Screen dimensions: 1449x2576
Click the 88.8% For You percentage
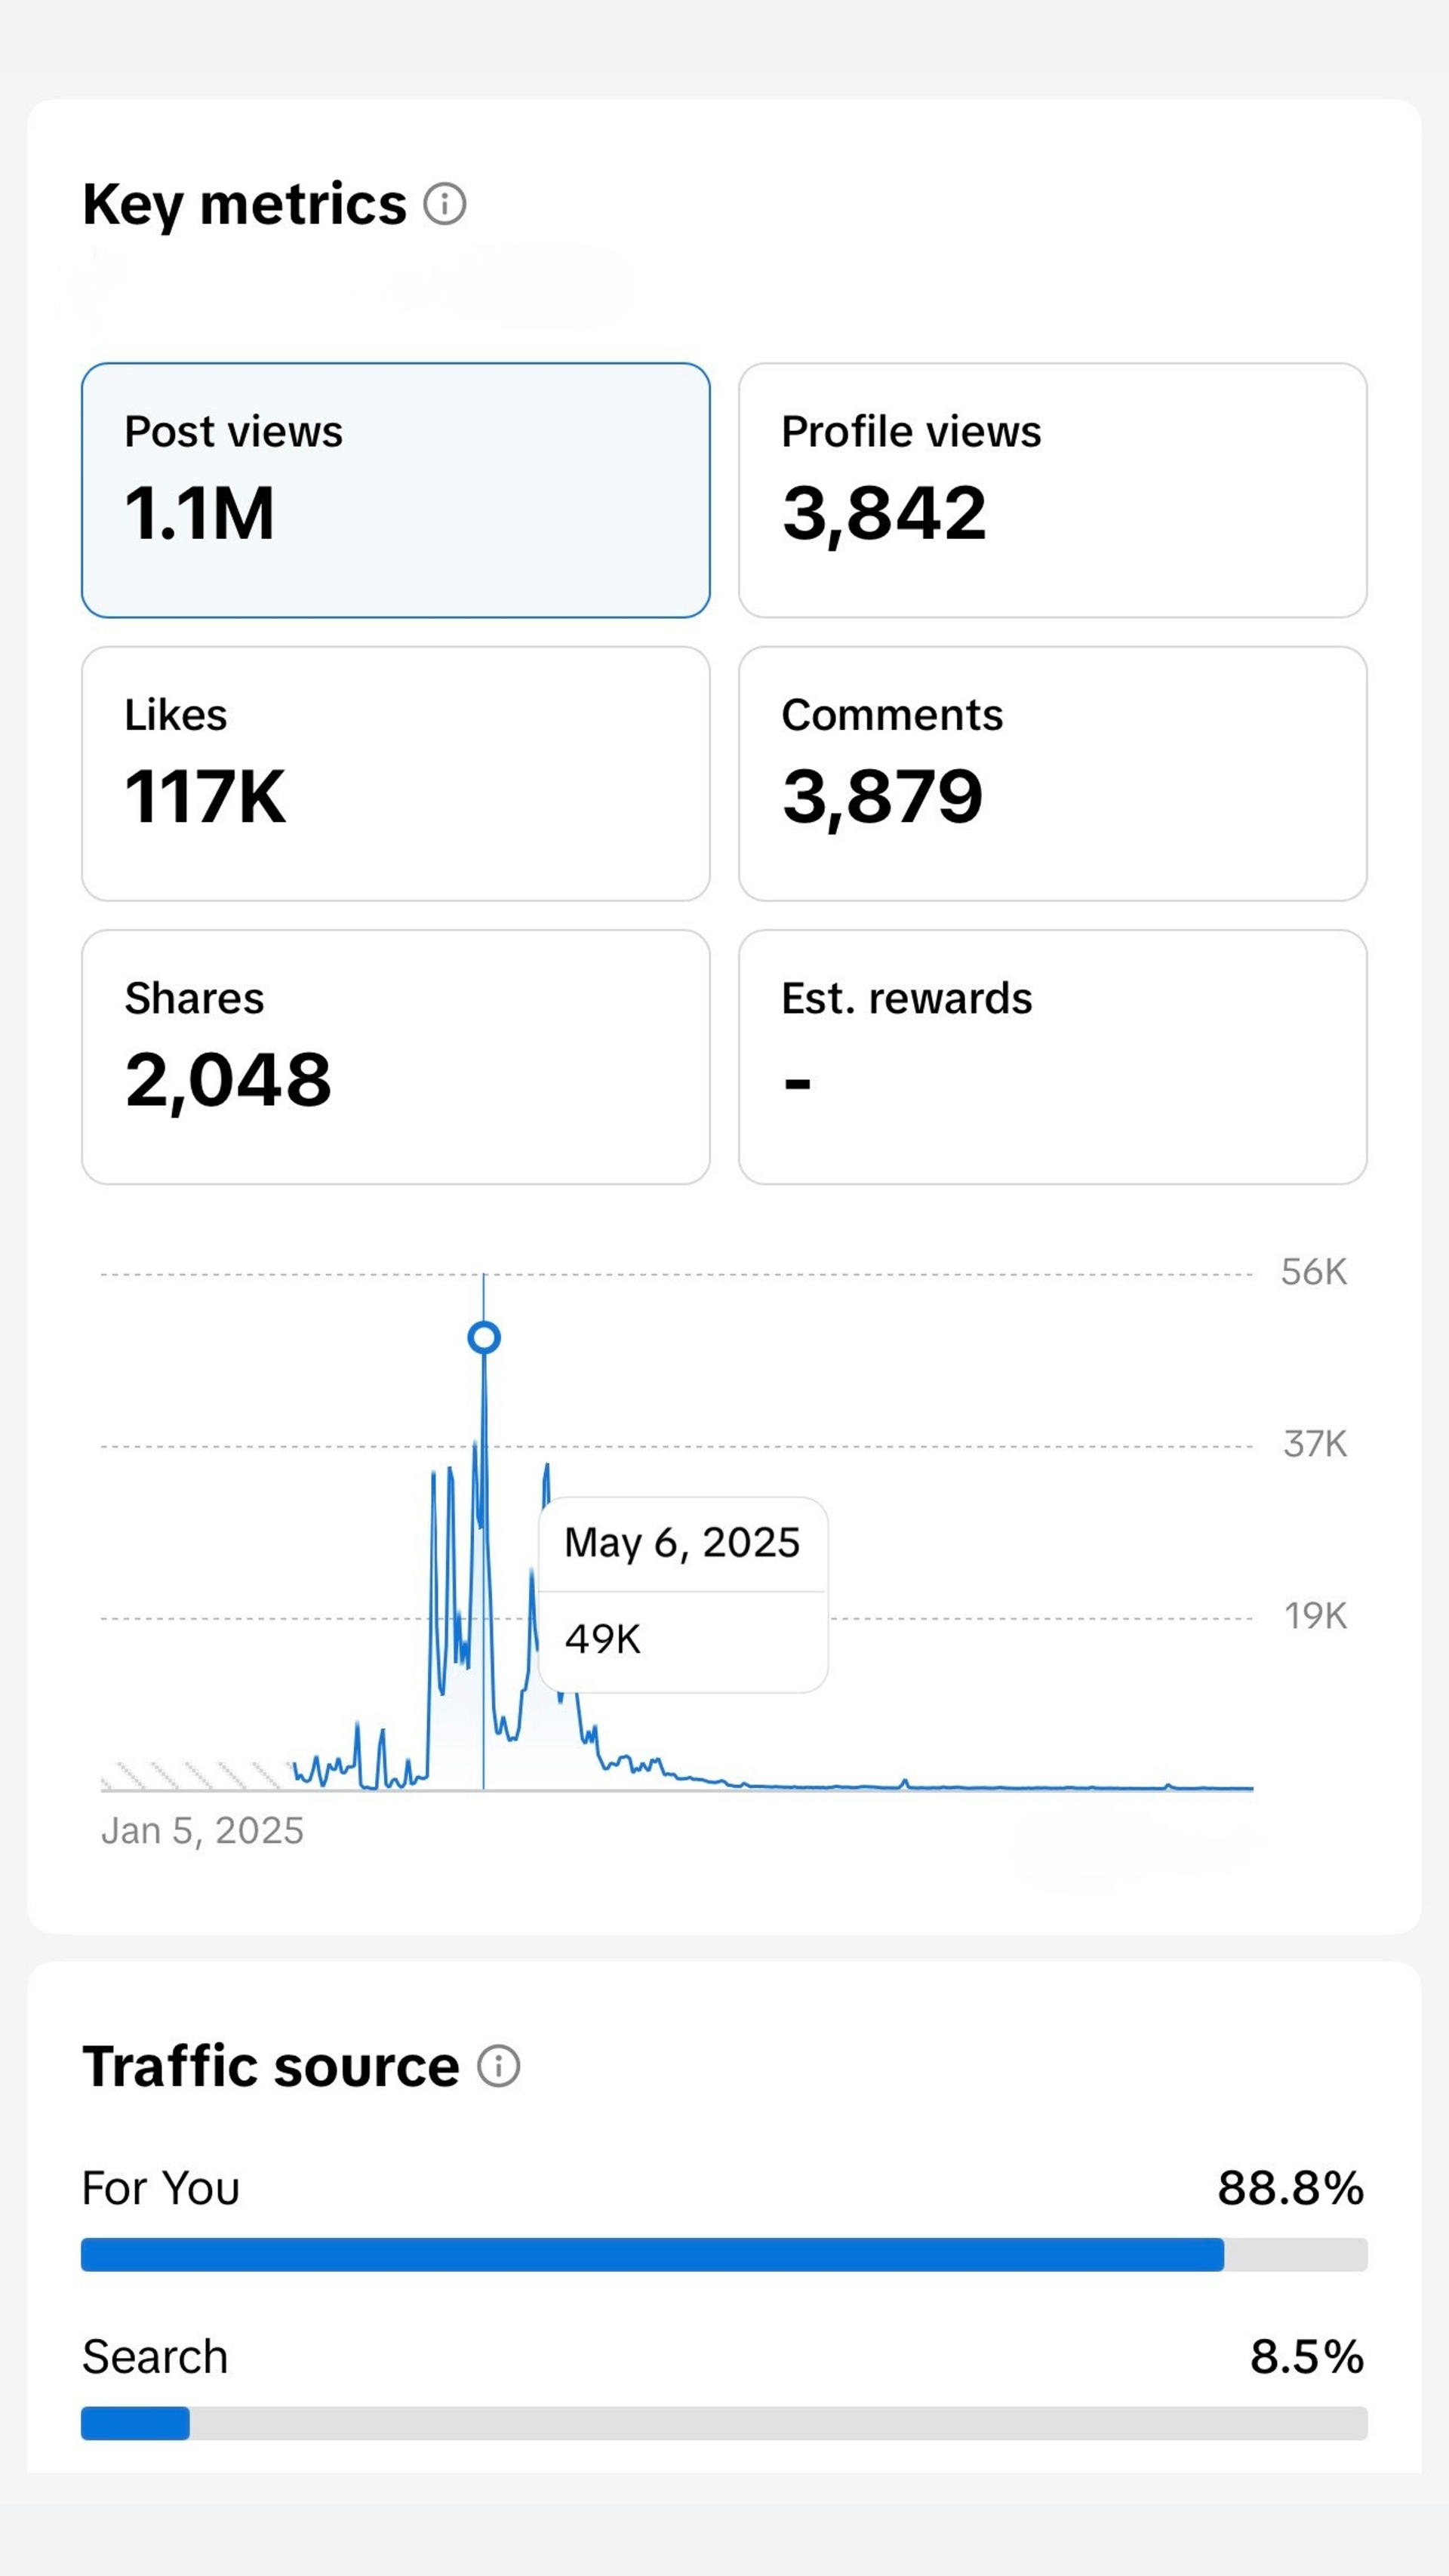pyautogui.click(x=1290, y=2186)
